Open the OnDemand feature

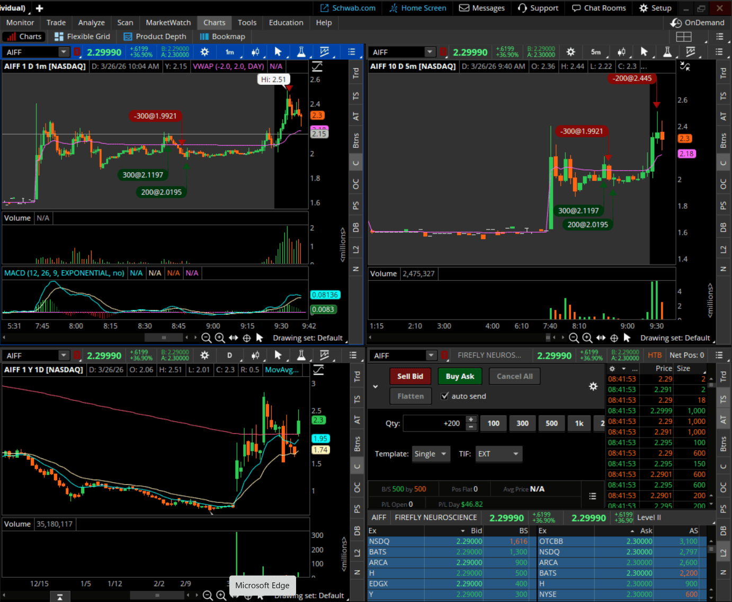698,23
